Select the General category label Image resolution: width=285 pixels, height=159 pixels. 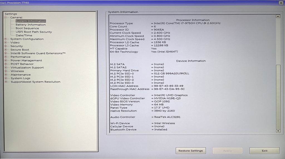click(x=16, y=17)
